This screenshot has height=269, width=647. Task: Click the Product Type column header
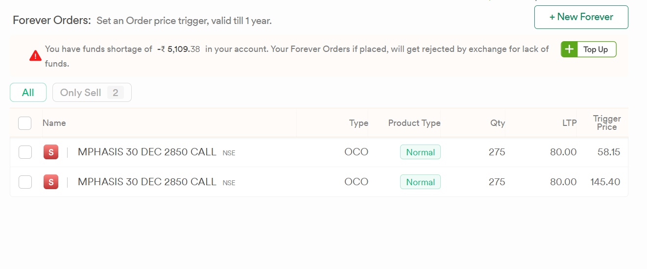tap(414, 123)
